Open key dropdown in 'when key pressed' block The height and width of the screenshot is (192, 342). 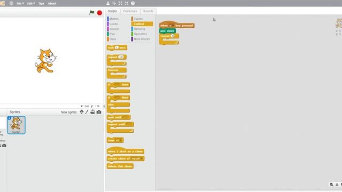coord(172,26)
